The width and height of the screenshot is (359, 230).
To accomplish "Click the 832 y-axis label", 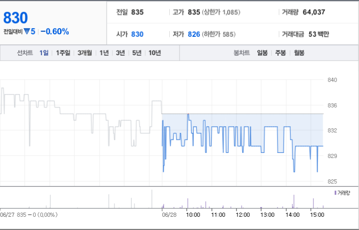I will tap(332, 130).
